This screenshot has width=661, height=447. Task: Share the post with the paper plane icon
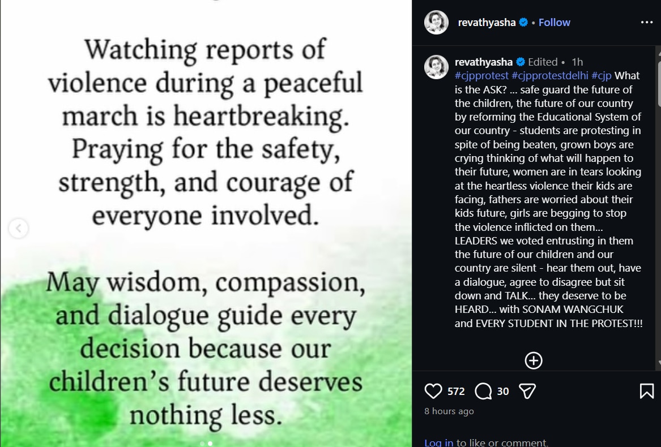(x=527, y=392)
